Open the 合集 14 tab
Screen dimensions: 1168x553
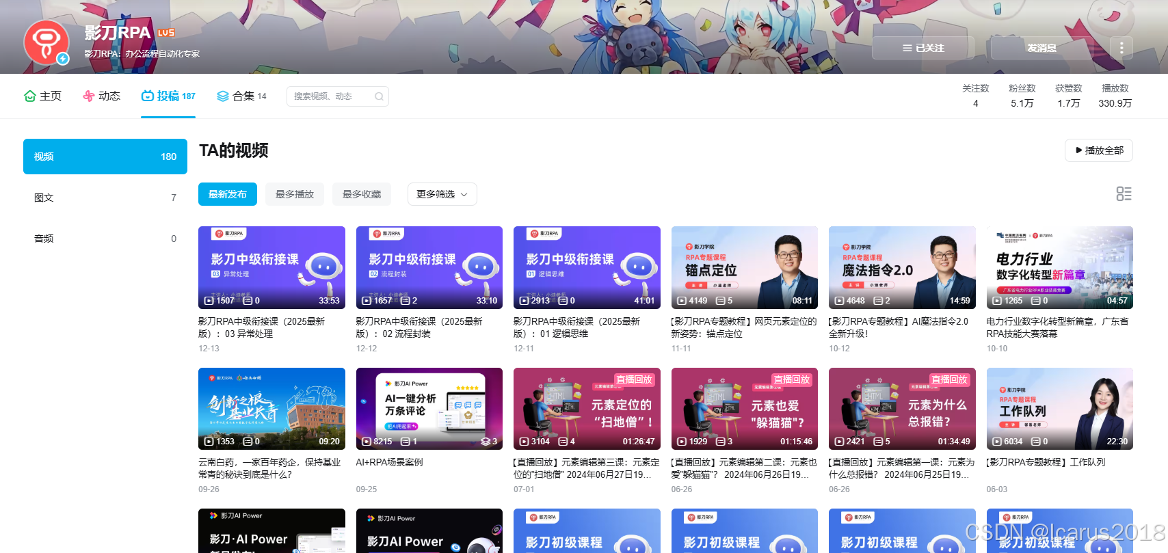[241, 96]
